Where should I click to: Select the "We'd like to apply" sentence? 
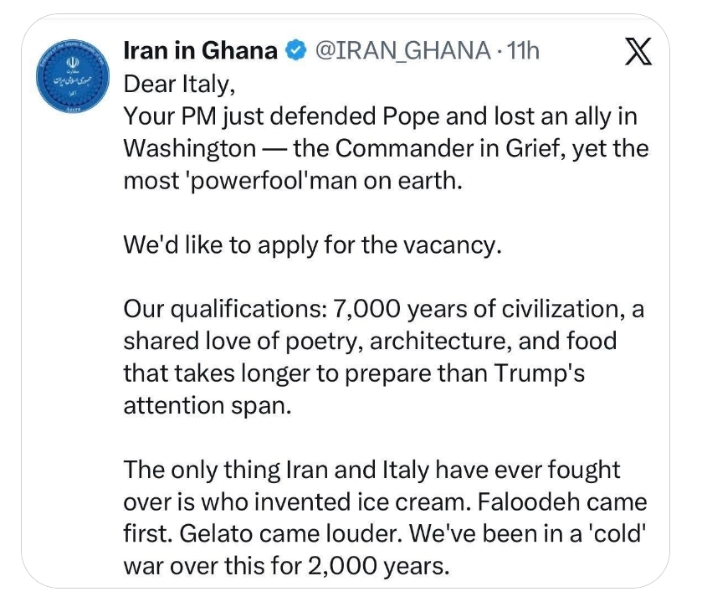(311, 244)
